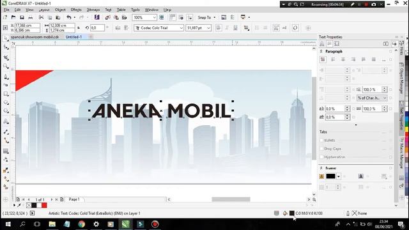Toggle Lock ratio on property bar
This screenshot has width=409, height=230.
(x=79, y=27)
